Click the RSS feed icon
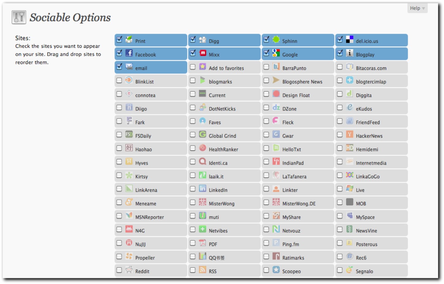Image resolution: width=444 pixels, height=284 pixels. (203, 270)
